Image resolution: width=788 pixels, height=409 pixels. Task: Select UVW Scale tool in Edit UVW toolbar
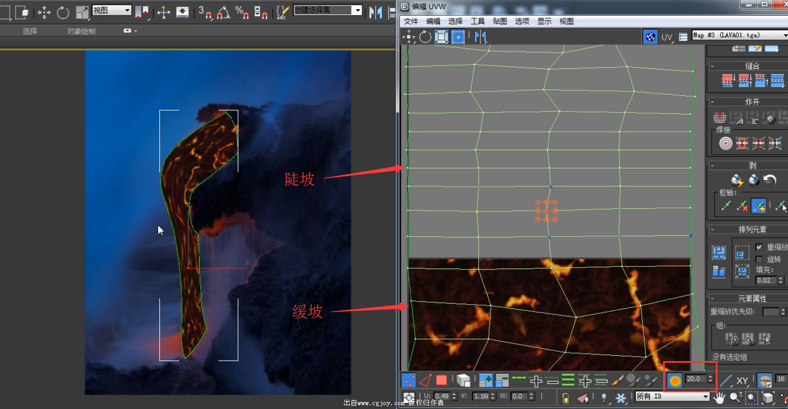tap(442, 37)
